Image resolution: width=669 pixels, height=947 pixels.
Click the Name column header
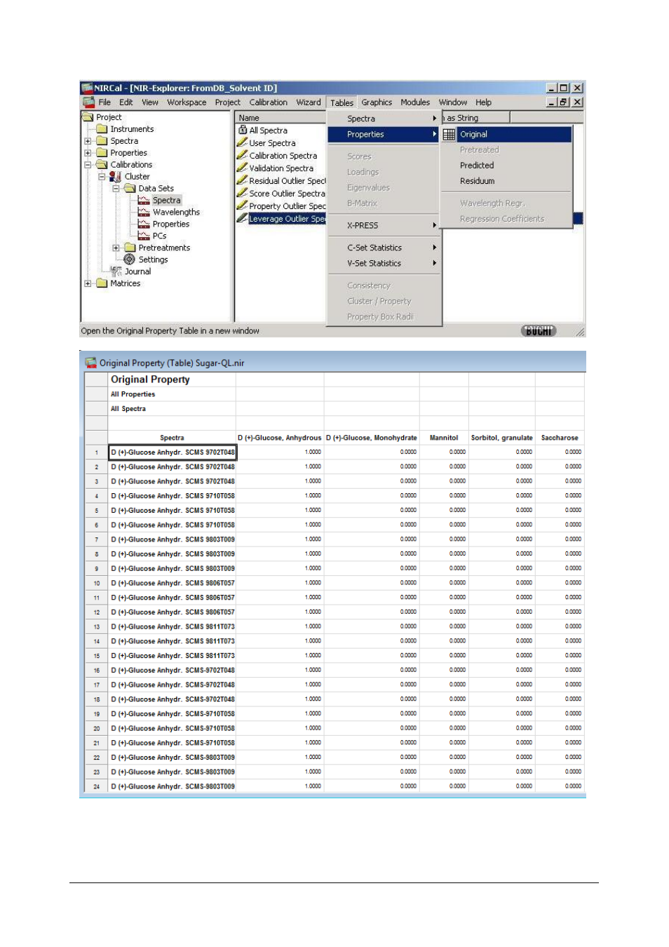pyautogui.click(x=281, y=118)
